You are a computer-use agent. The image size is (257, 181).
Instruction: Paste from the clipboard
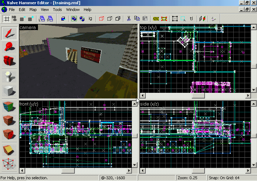coord(145,19)
